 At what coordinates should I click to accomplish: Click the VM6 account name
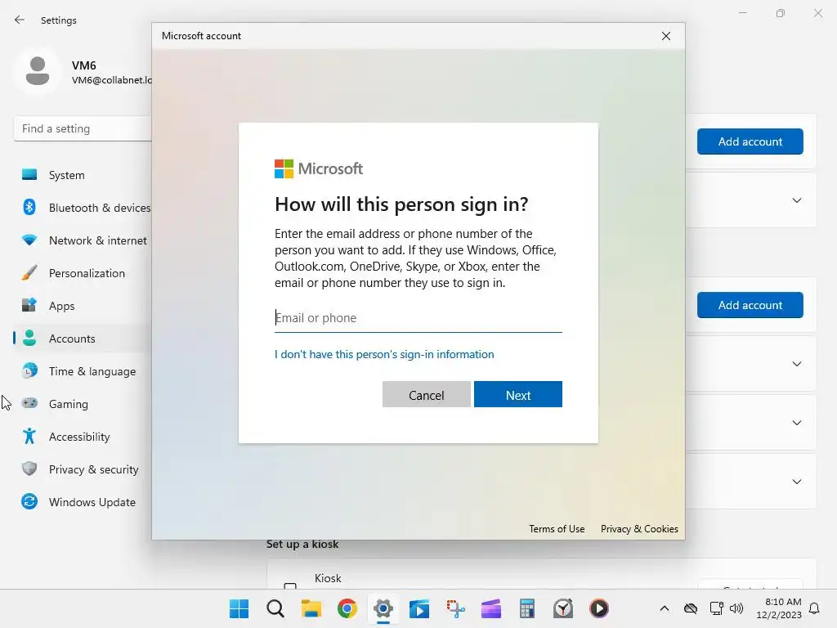[84, 65]
